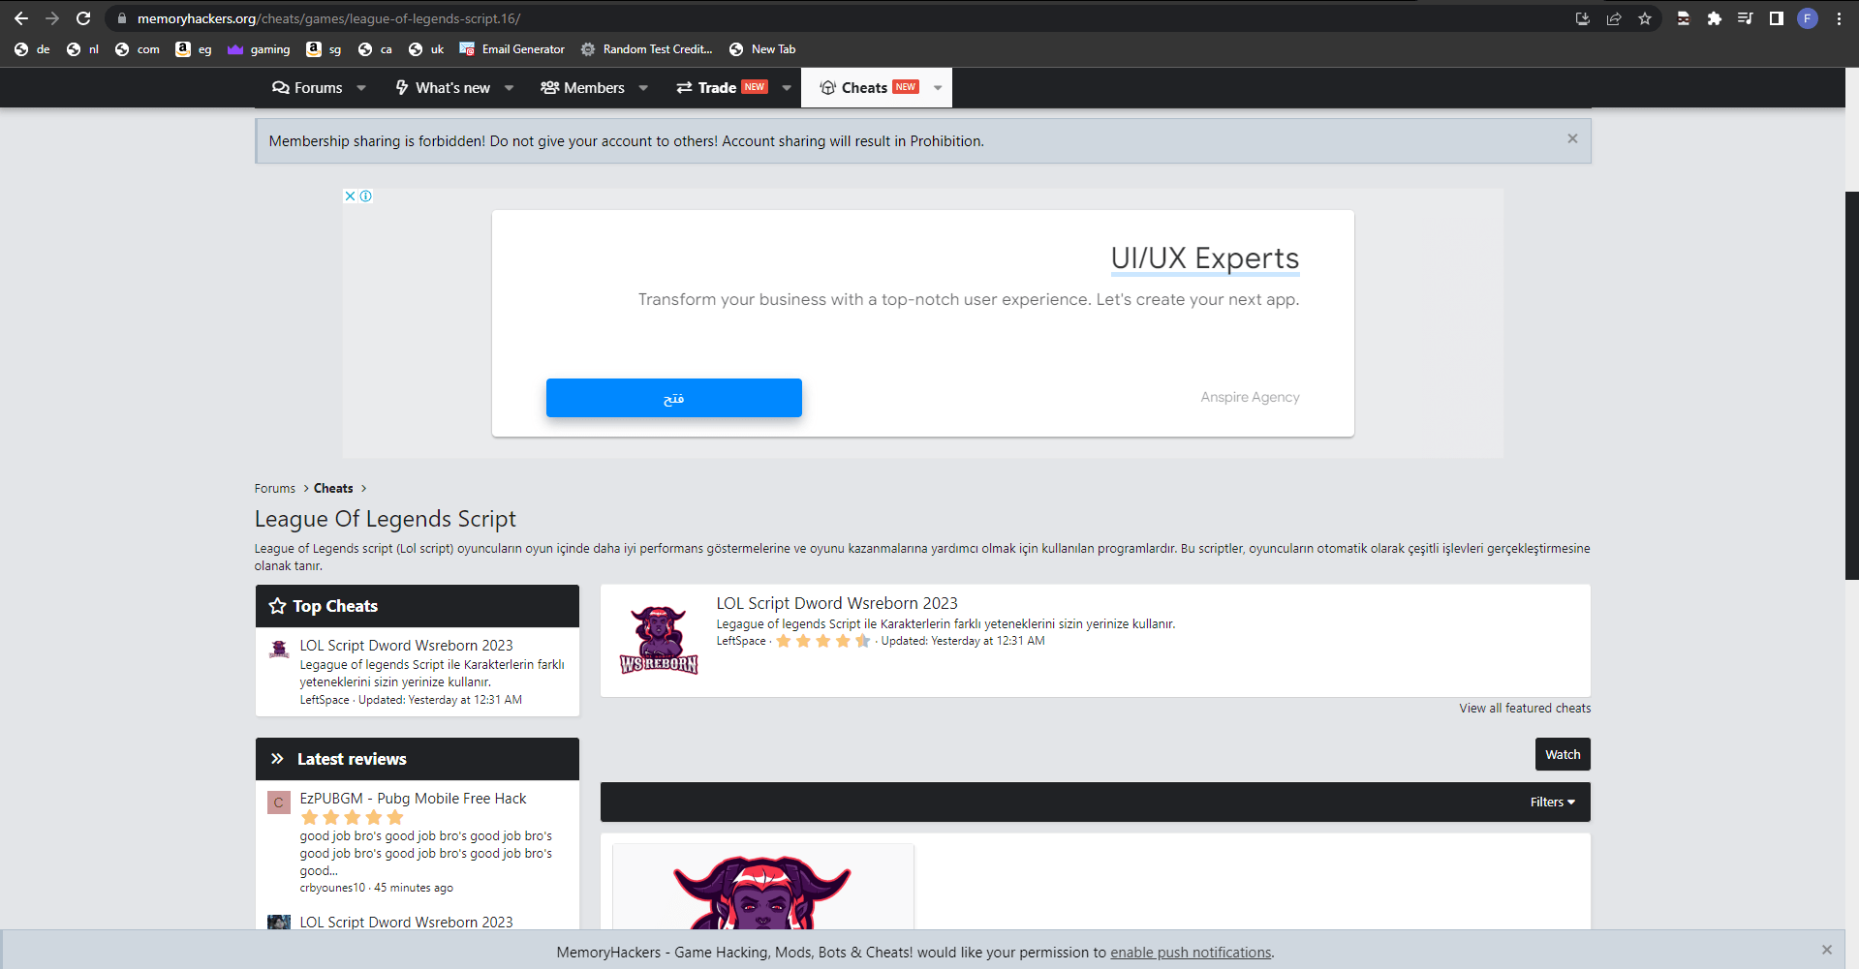Reload the page
This screenshot has height=969, width=1859.
pyautogui.click(x=83, y=18)
